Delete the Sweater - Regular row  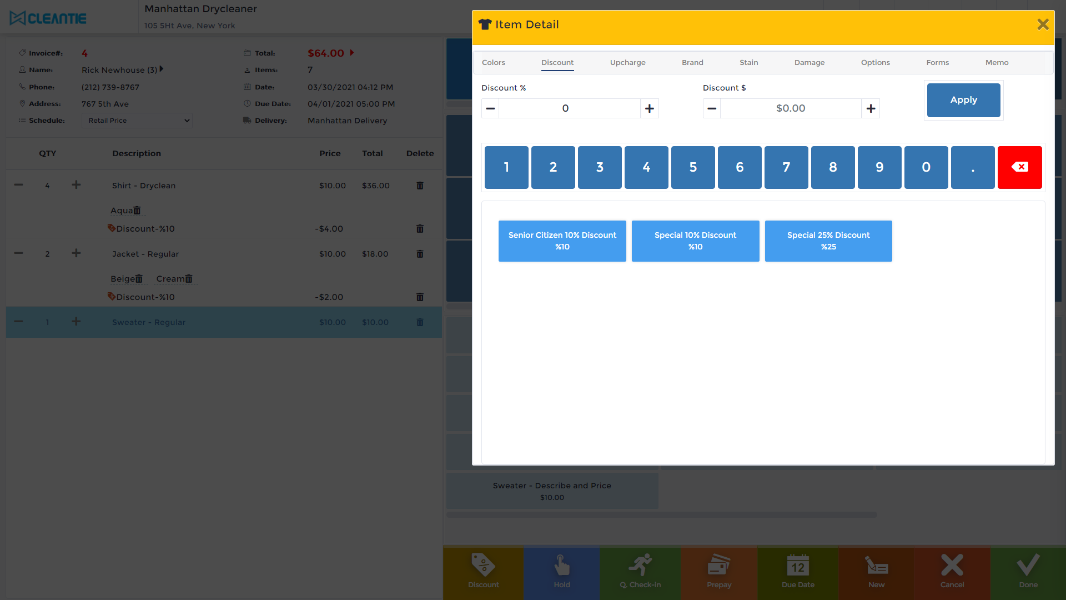click(420, 322)
